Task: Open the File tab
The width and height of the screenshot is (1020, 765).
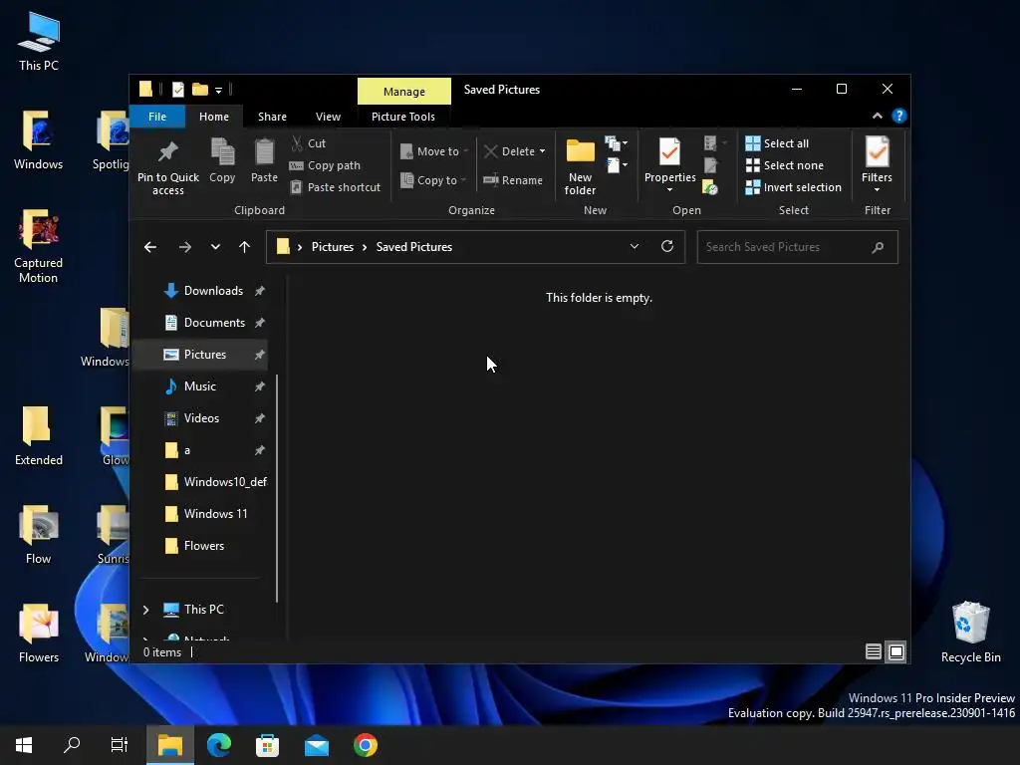Action: coord(157,117)
